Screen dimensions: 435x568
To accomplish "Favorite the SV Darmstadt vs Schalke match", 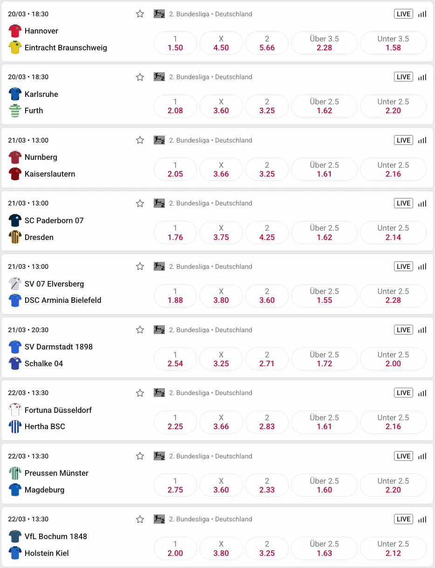I will tap(140, 329).
